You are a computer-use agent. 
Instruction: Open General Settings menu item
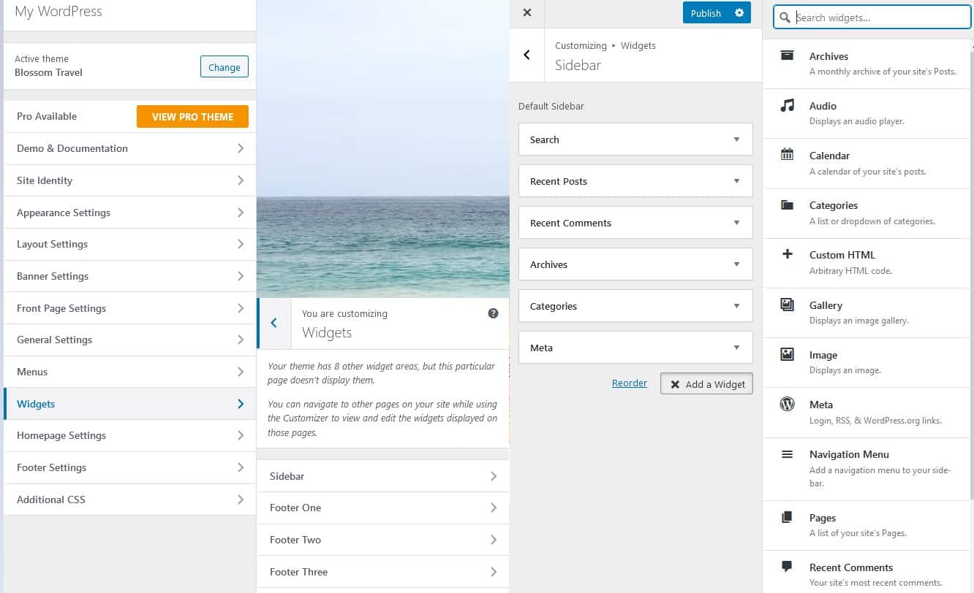[130, 340]
